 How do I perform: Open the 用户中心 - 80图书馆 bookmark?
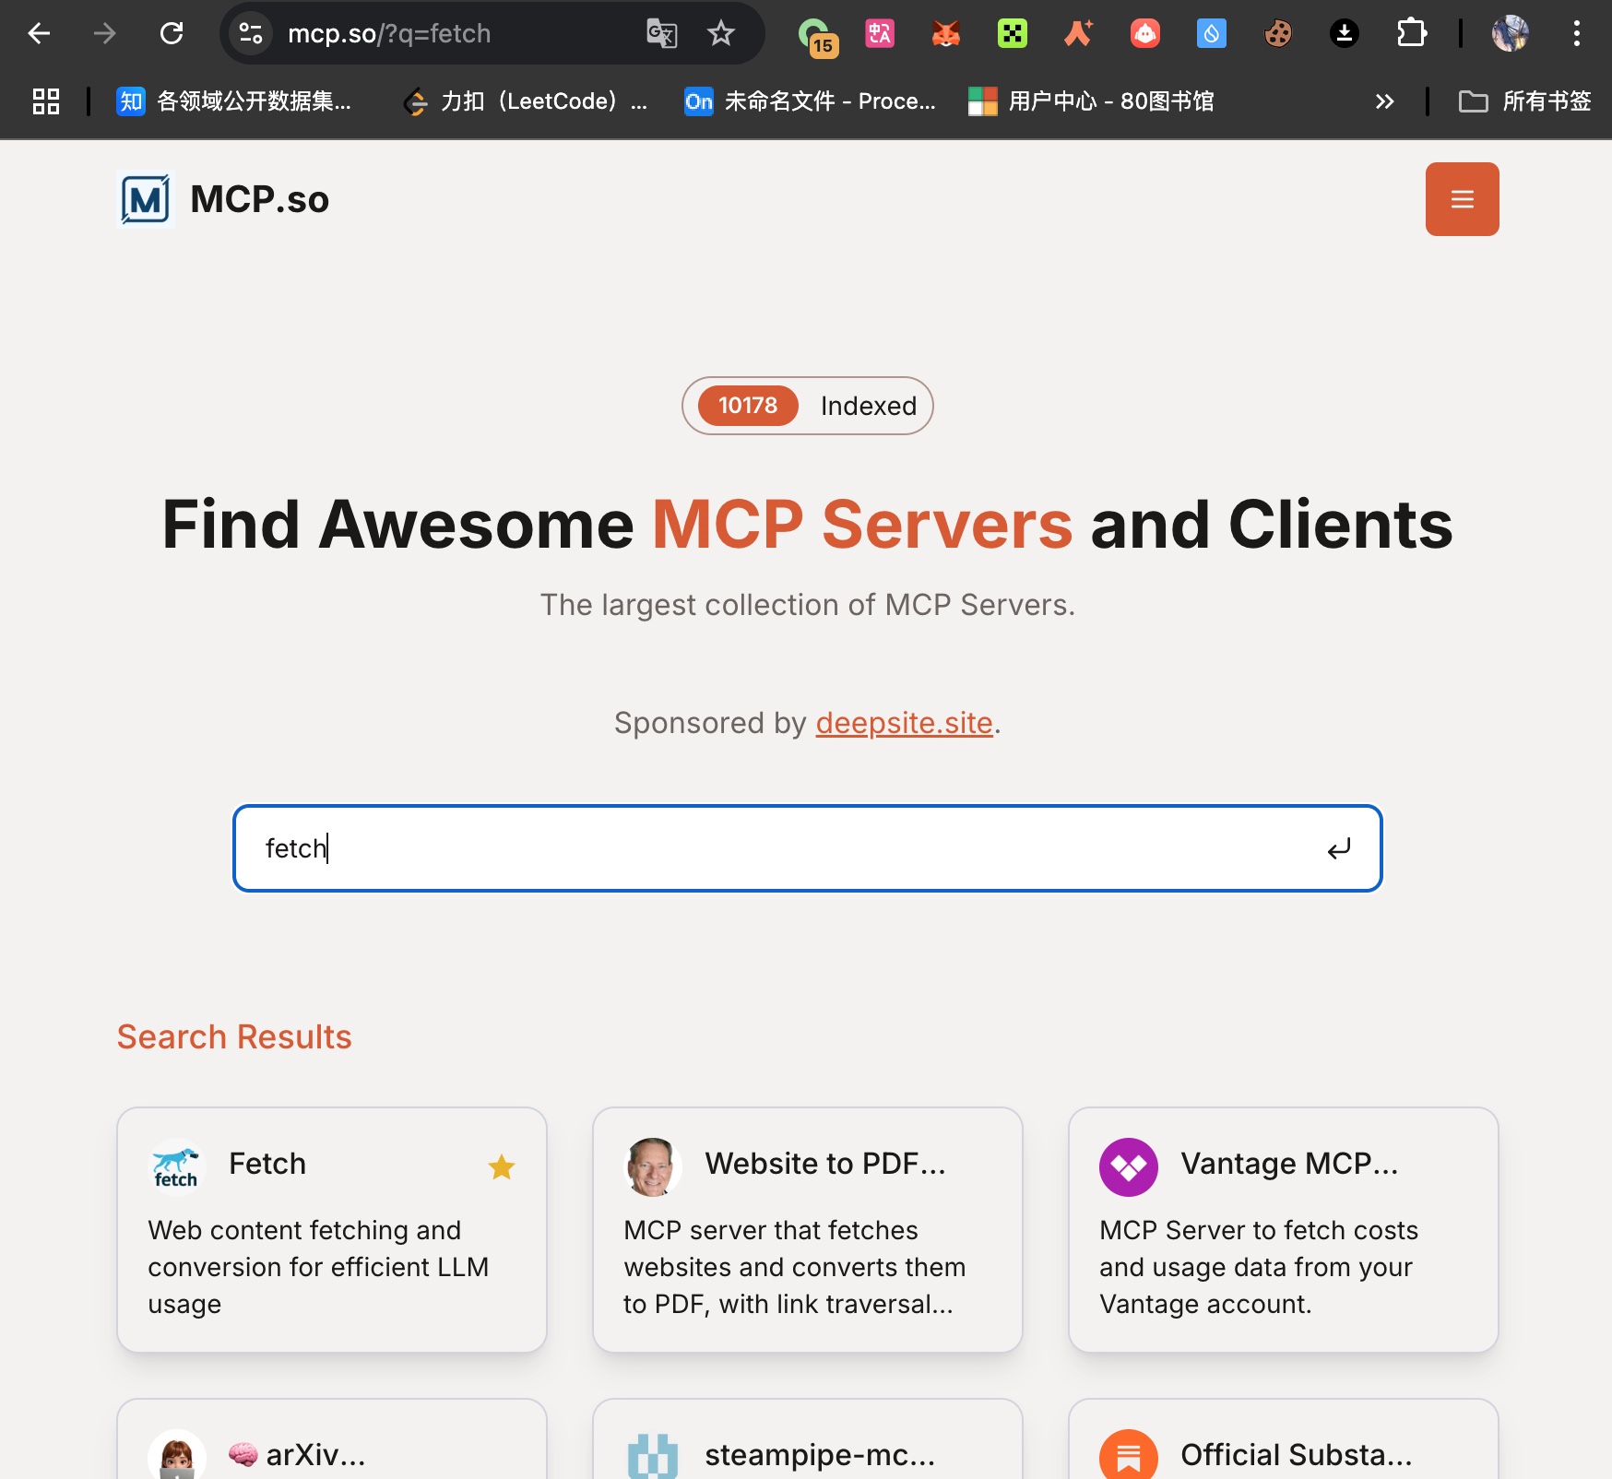(x=1091, y=101)
